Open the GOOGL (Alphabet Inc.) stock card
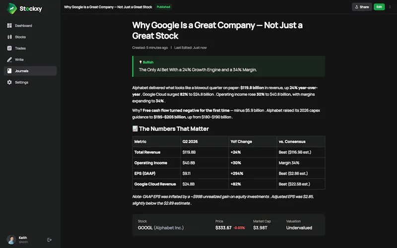The image size is (397, 248). [x=229, y=225]
